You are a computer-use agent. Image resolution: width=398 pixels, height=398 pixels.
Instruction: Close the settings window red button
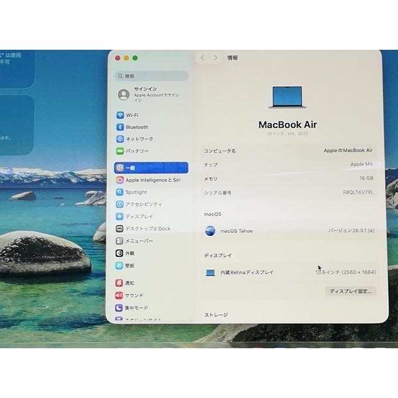pos(118,58)
